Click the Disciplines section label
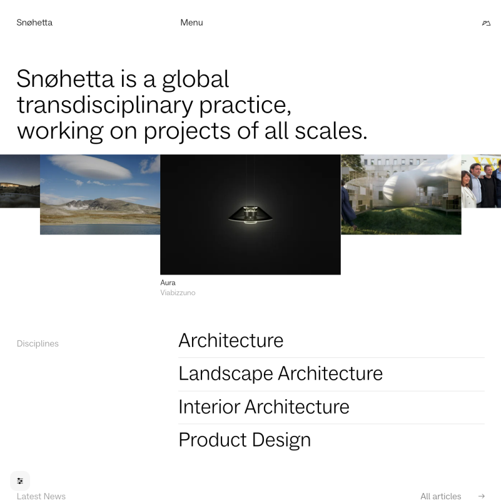Image resolution: width=501 pixels, height=501 pixels. (x=38, y=344)
